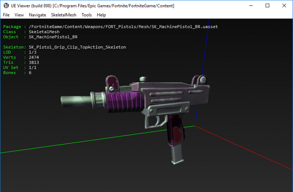This screenshot has width=293, height=192.
Task: Click the Skeleton value SK_Pistol_Grip_Clip_TopAction_Skeleton
Action: [78, 47]
